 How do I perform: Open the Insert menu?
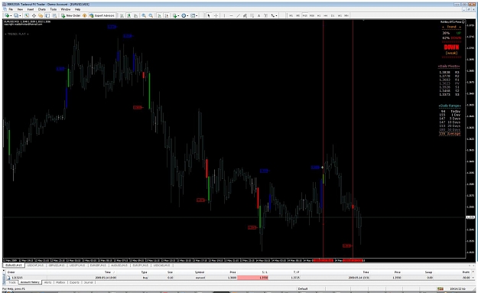(31, 9)
